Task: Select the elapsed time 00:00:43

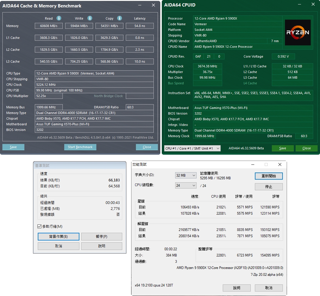Action: point(113,203)
